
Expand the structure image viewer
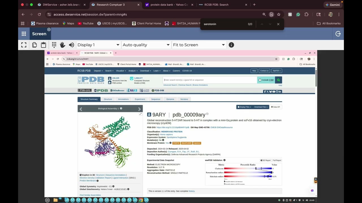(141, 114)
